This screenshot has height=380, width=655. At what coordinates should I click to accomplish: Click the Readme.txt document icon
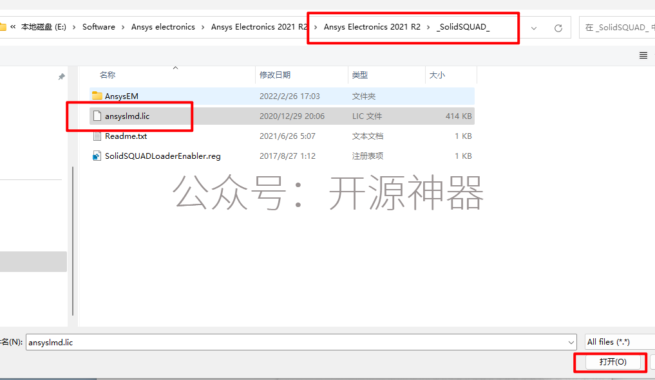97,136
